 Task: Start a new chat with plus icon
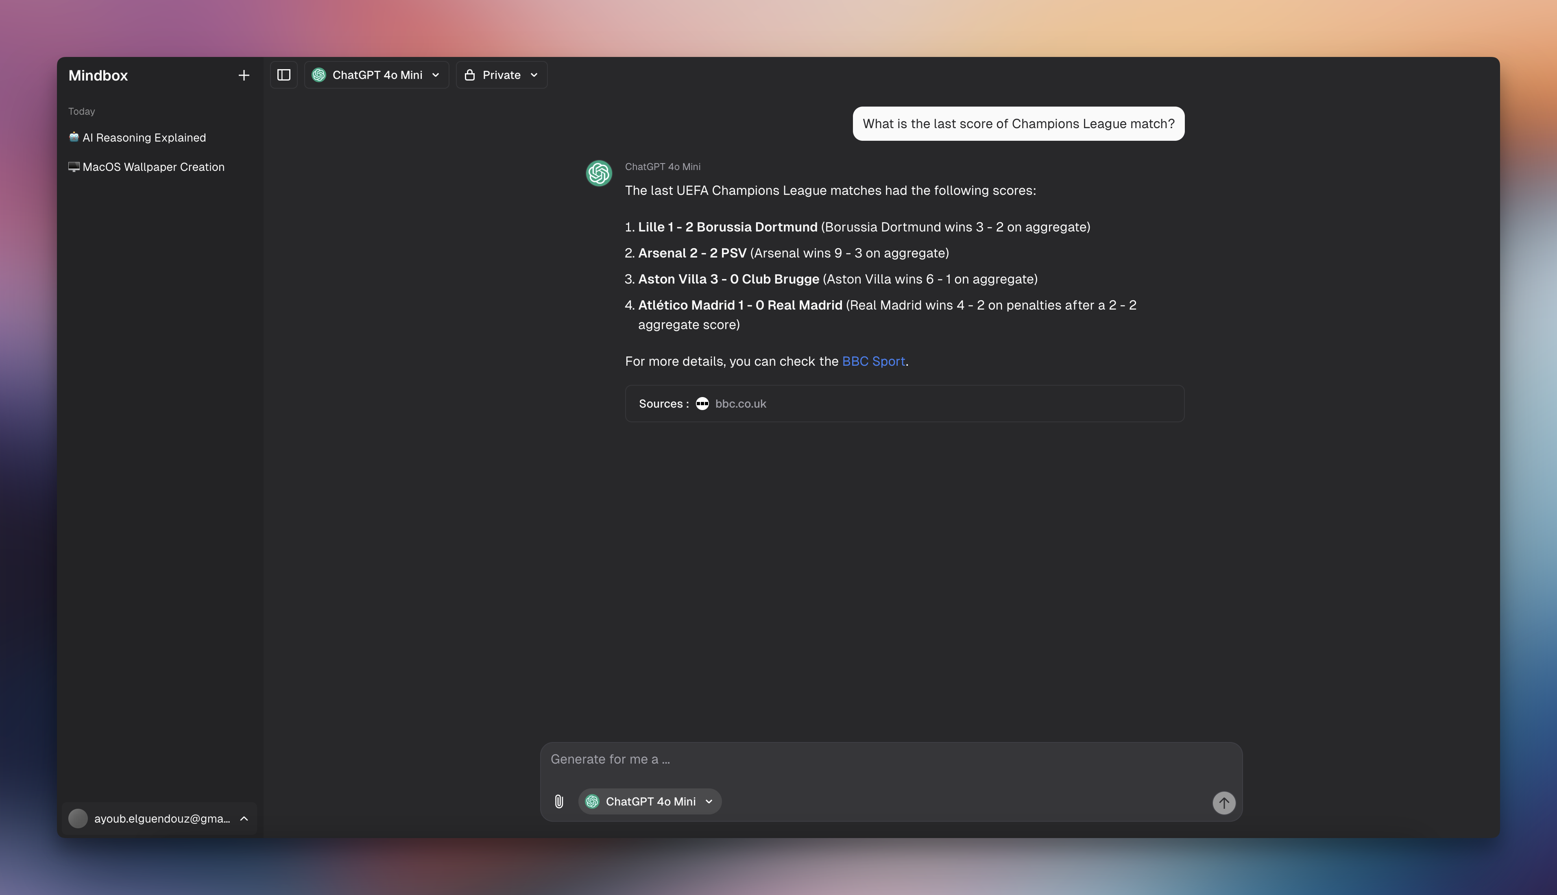(x=244, y=76)
